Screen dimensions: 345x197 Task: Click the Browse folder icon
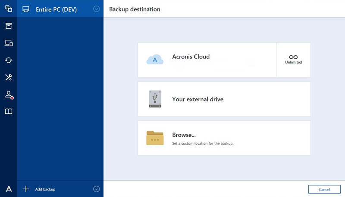click(155, 138)
